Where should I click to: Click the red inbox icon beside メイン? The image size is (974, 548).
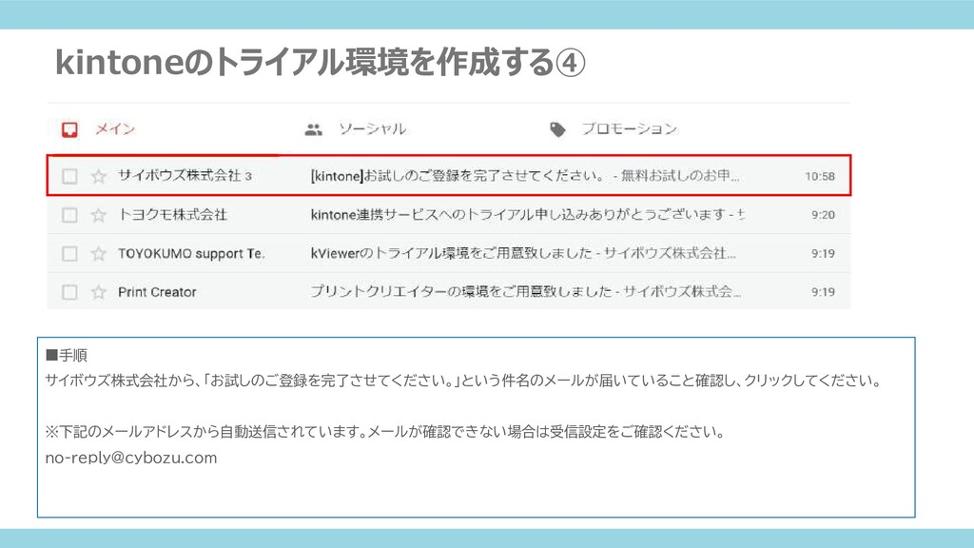[69, 129]
